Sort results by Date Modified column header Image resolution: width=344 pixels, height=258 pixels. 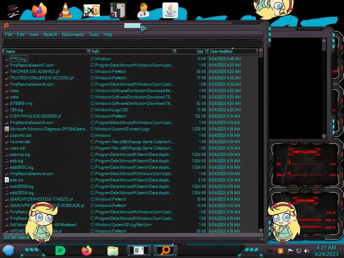232,51
